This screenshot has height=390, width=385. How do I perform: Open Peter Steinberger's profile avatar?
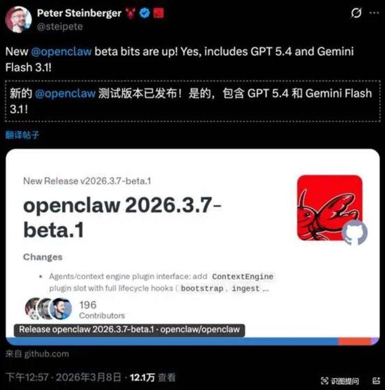click(19, 19)
